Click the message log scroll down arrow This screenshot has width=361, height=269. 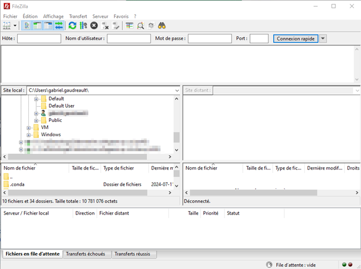tap(357, 79)
